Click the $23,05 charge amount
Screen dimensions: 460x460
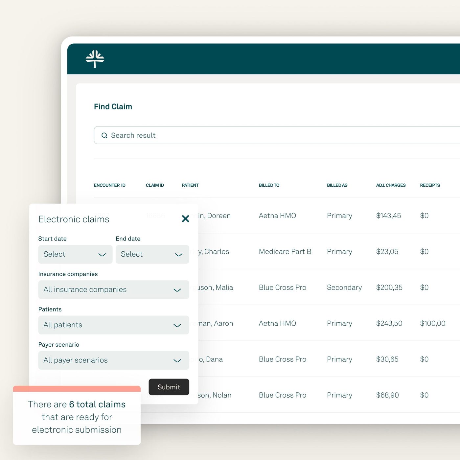387,251
